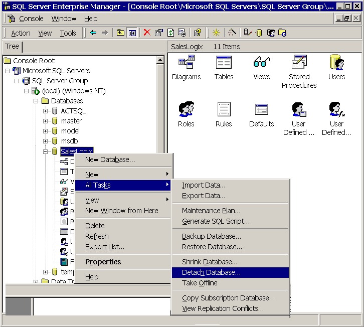The width and height of the screenshot is (364, 327).
Task: Open the Help menu in menu bar
Action: [91, 19]
